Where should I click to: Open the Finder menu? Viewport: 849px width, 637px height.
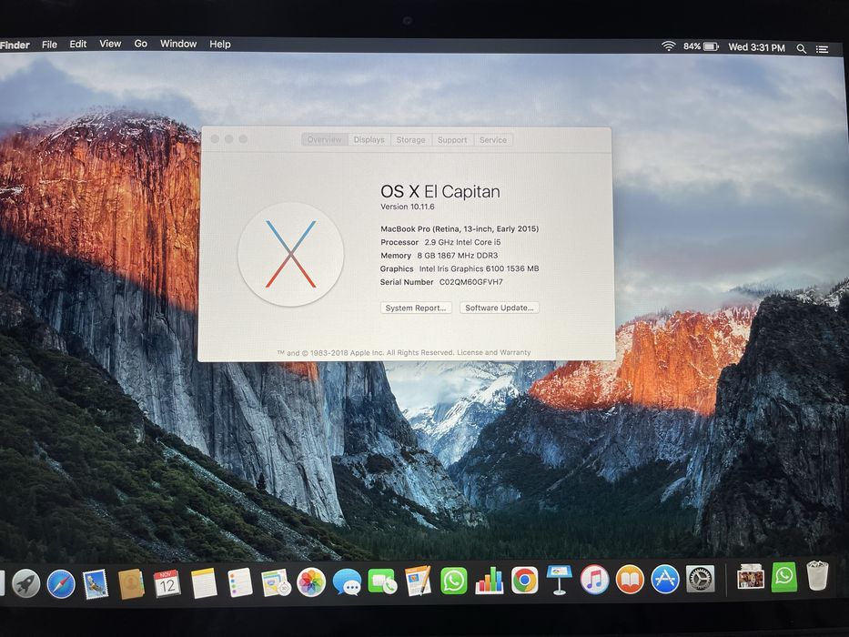pyautogui.click(x=15, y=45)
